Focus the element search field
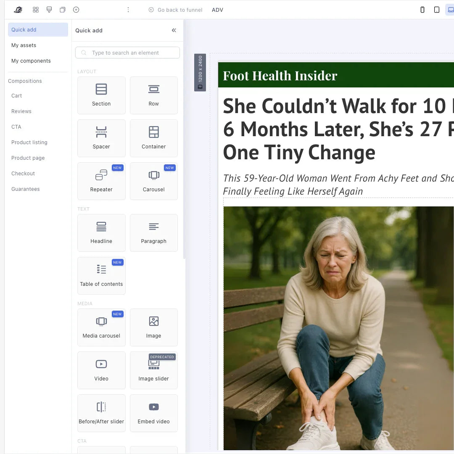The width and height of the screenshot is (454, 454). click(x=127, y=53)
